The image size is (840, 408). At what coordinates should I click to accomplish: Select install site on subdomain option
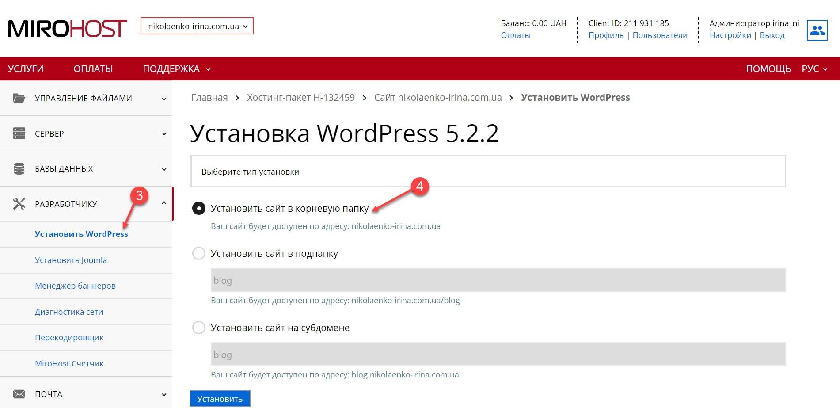click(x=199, y=328)
